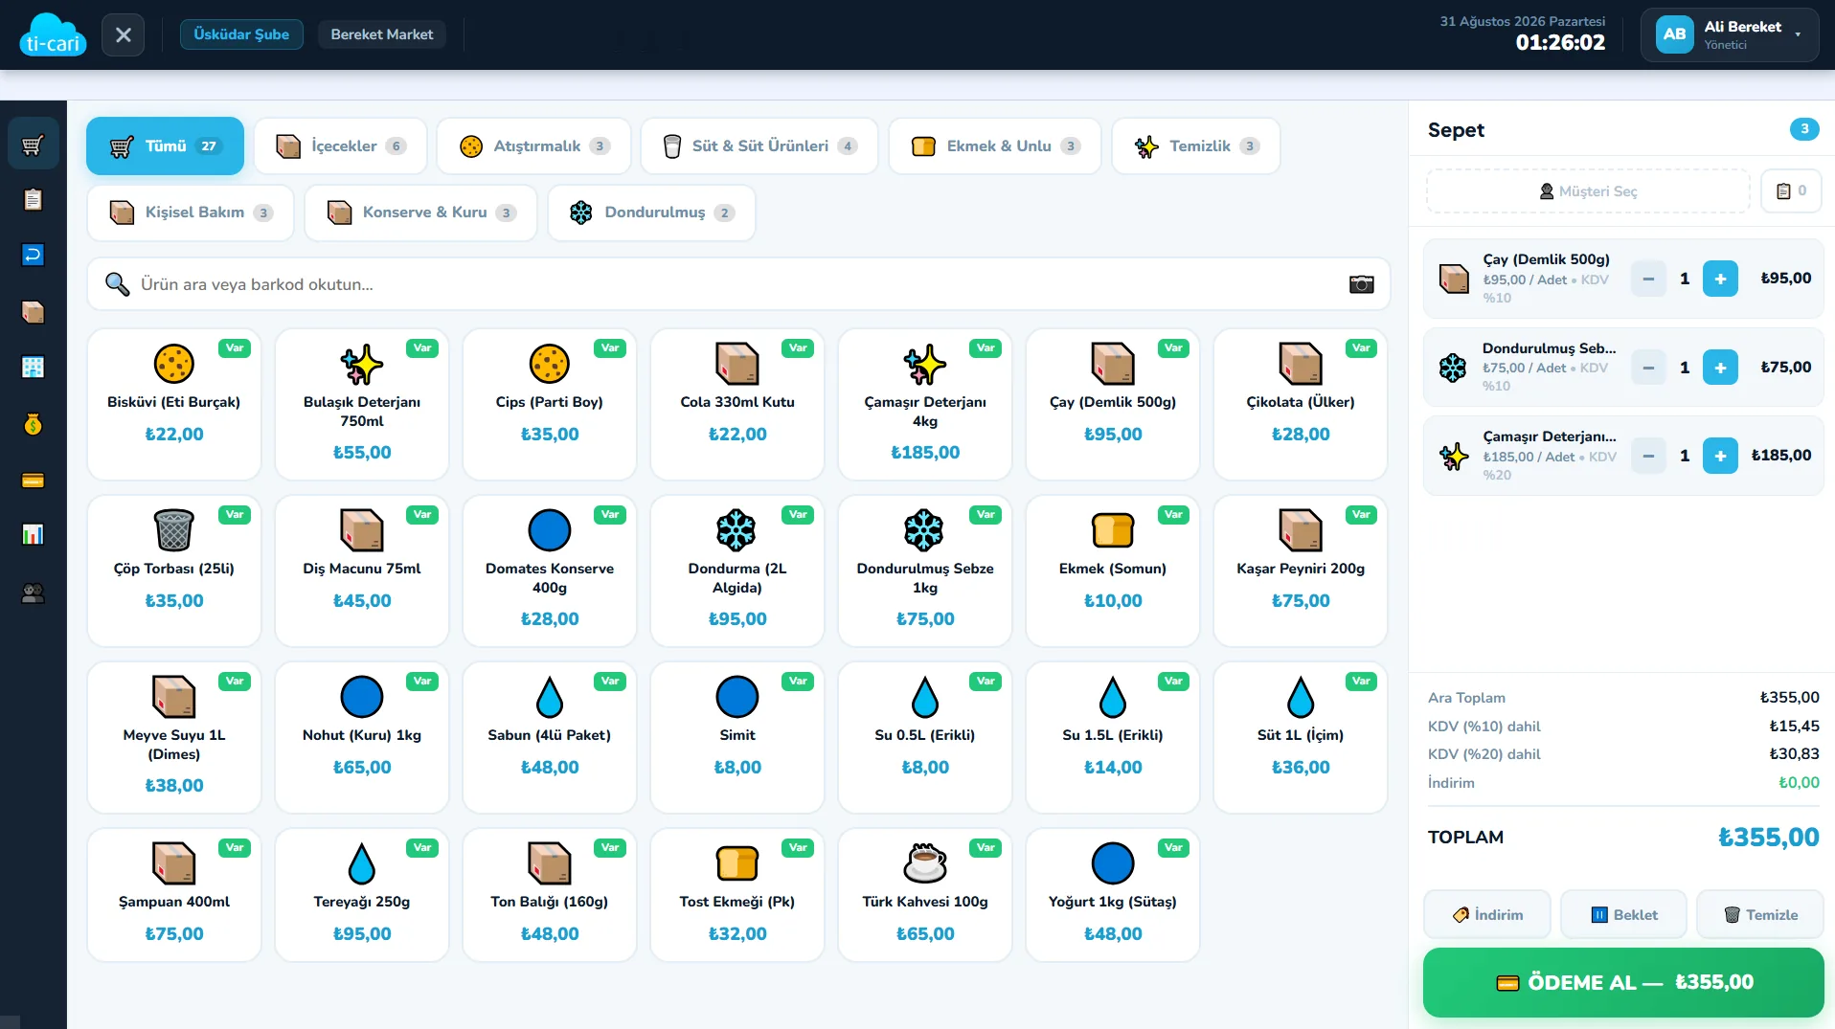Increase Çamaşır Deterjanı quantity in cart
1835x1029 pixels.
[x=1720, y=456]
